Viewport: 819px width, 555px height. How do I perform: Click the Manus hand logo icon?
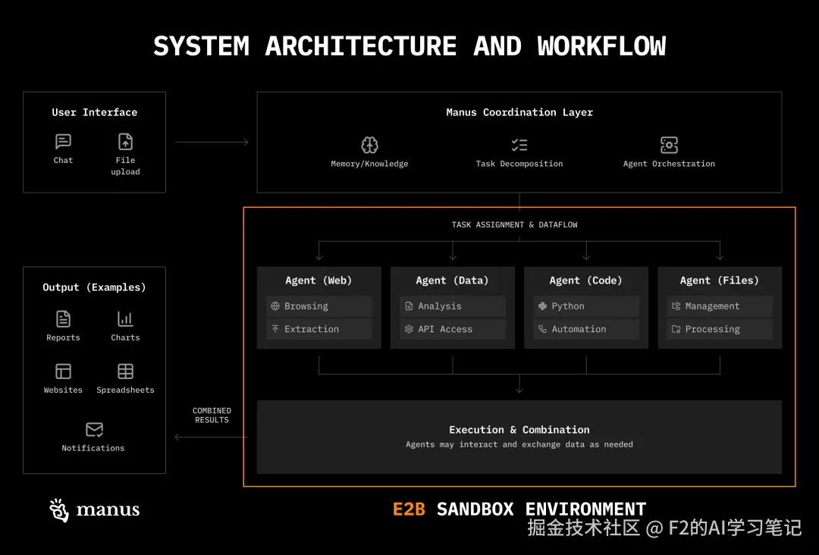pyautogui.click(x=59, y=510)
